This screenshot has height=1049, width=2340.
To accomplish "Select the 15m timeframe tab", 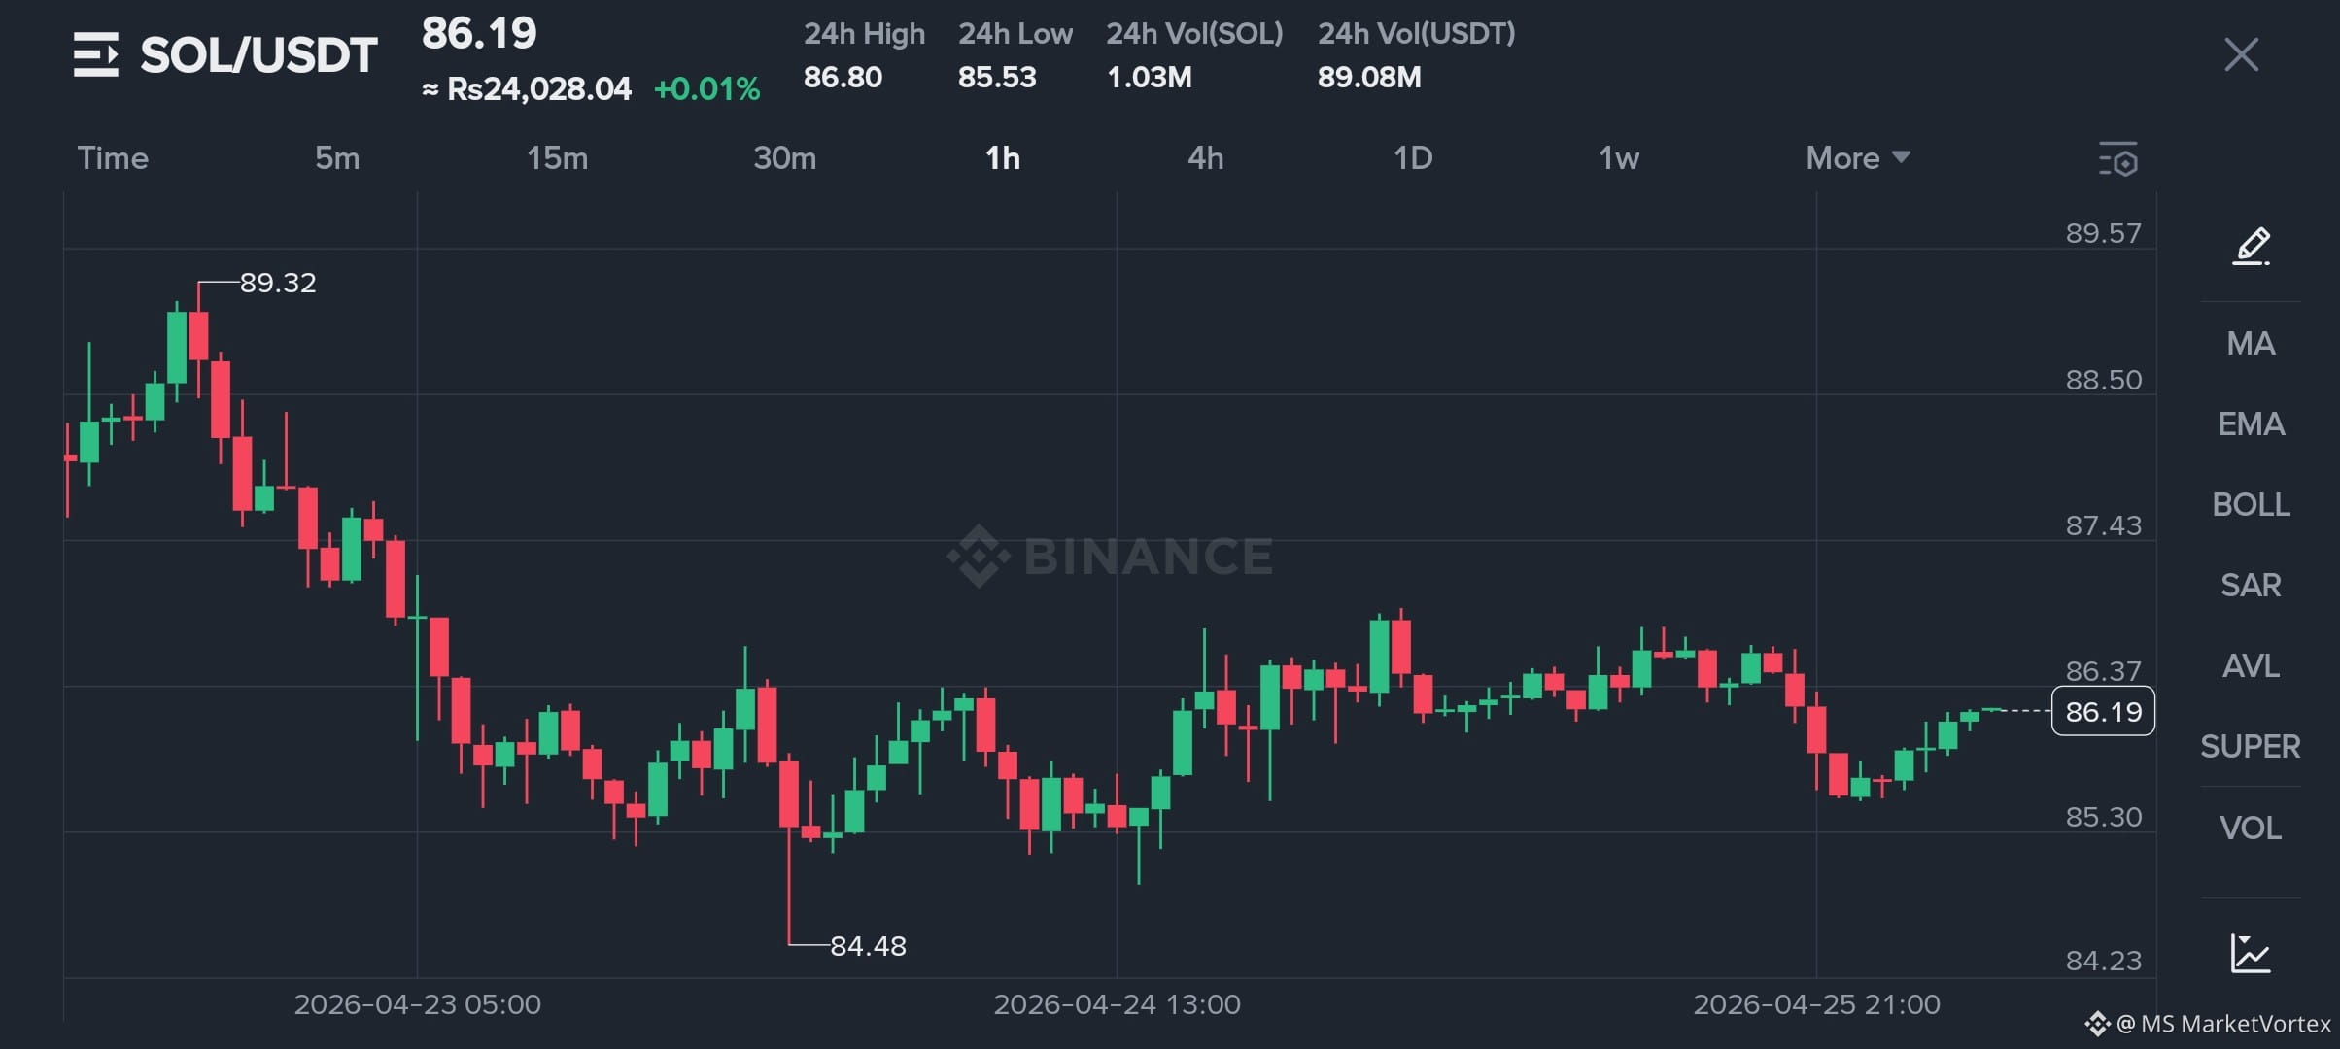I will [558, 158].
